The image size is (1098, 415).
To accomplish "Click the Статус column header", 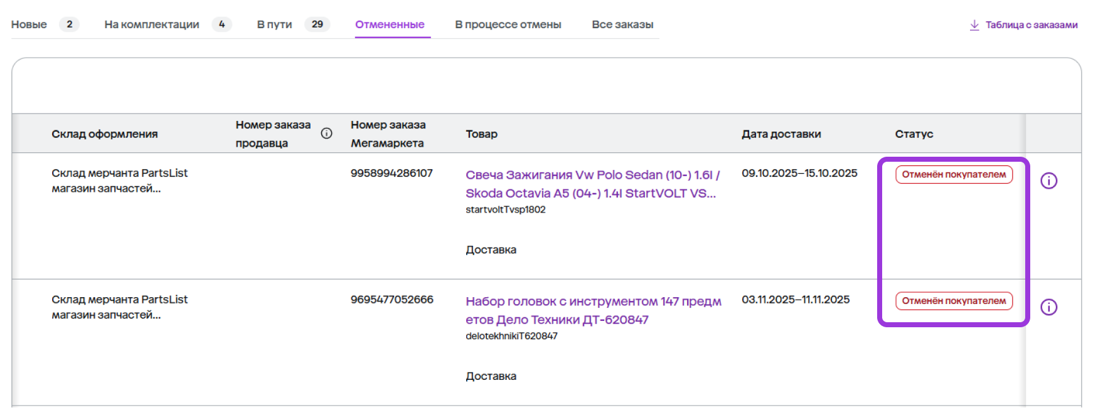I will [x=914, y=134].
